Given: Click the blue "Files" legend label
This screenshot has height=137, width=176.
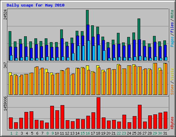Looking at the screenshot, I should (x=172, y=27).
